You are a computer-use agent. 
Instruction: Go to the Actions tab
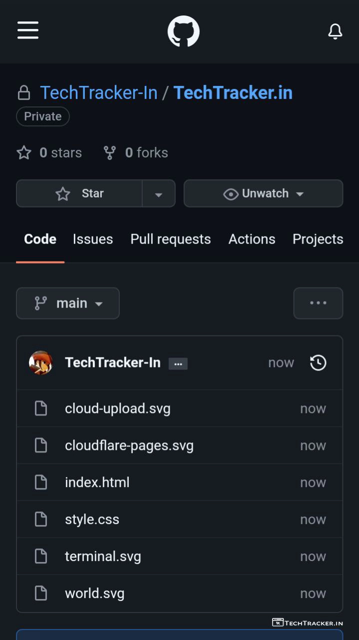pyautogui.click(x=252, y=239)
